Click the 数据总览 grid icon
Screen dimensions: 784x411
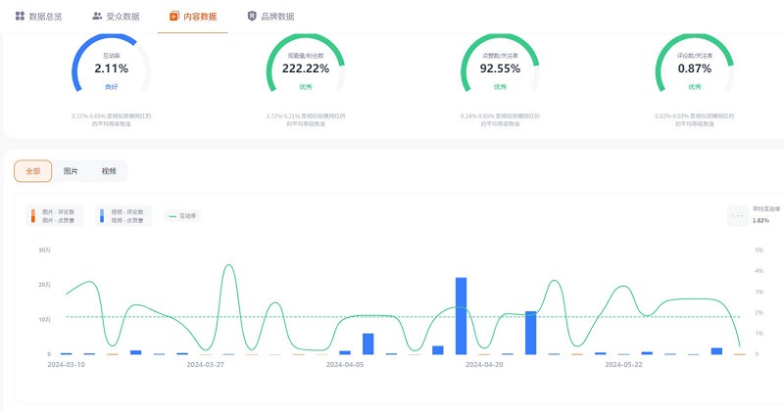click(x=20, y=17)
